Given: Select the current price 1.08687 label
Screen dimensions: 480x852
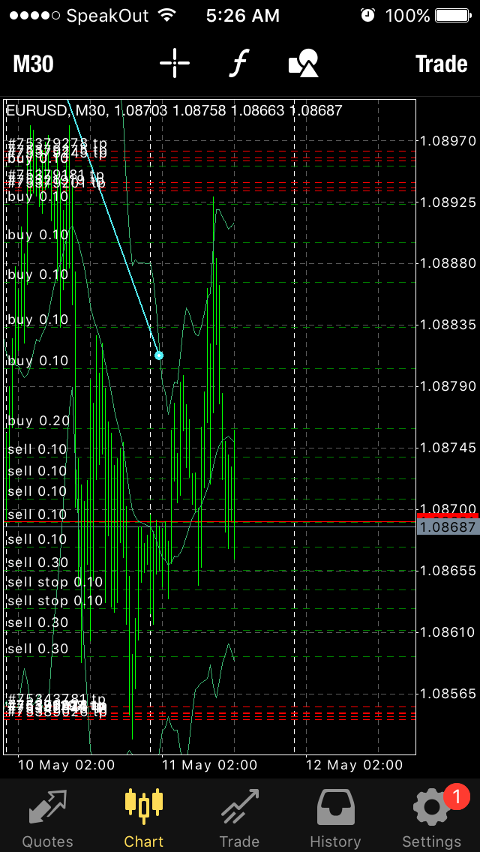Looking at the screenshot, I should click(448, 526).
